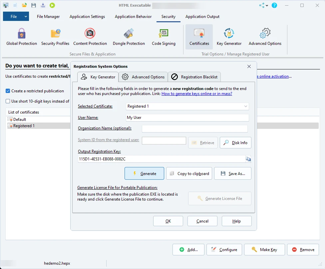Select Default certificate in list
The height and width of the screenshot is (269, 325).
[20, 119]
